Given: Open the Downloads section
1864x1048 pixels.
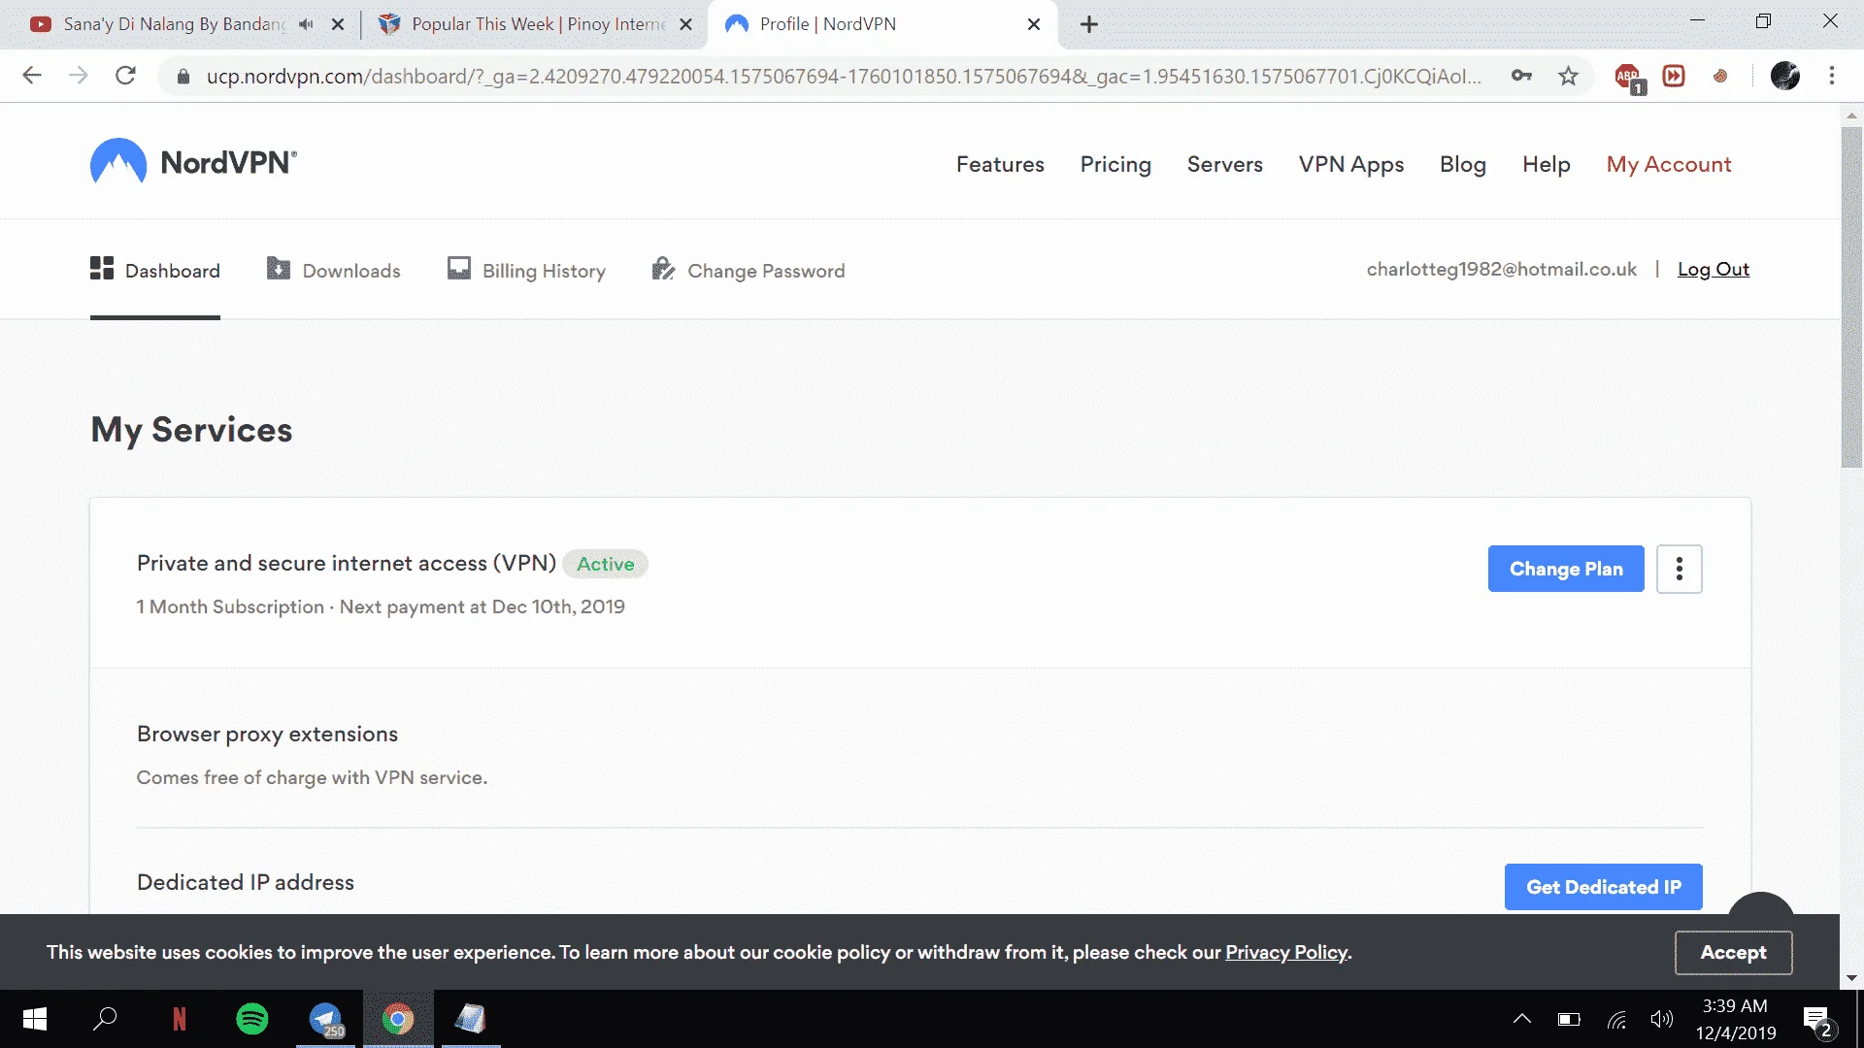Looking at the screenshot, I should 333,270.
